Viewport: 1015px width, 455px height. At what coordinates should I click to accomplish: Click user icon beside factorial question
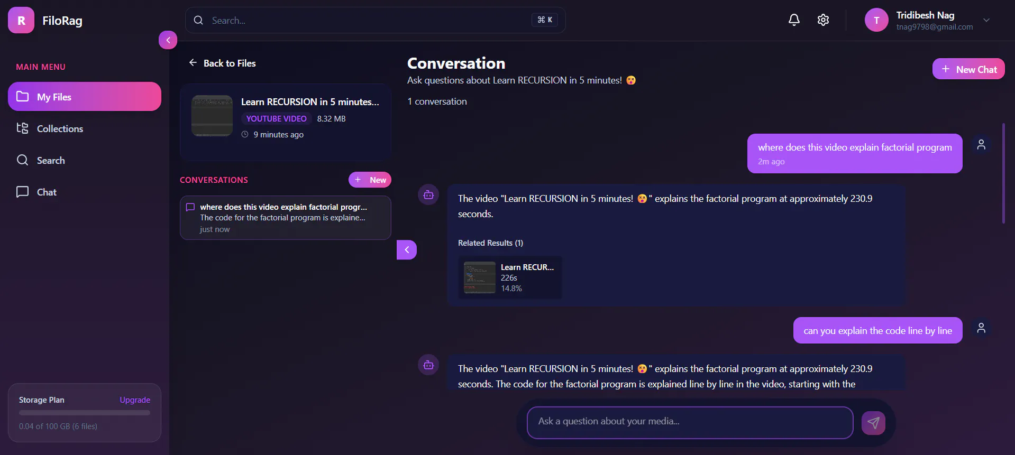click(981, 144)
